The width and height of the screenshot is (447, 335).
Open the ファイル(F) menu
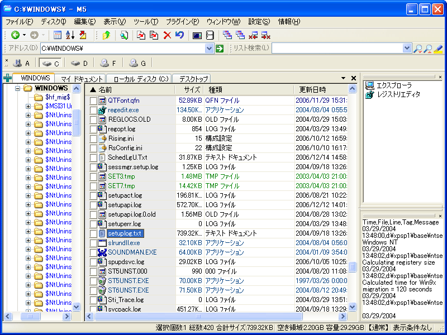pyautogui.click(x=20, y=22)
